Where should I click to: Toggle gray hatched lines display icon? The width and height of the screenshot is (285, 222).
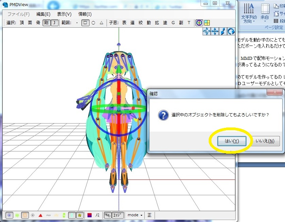point(48,216)
